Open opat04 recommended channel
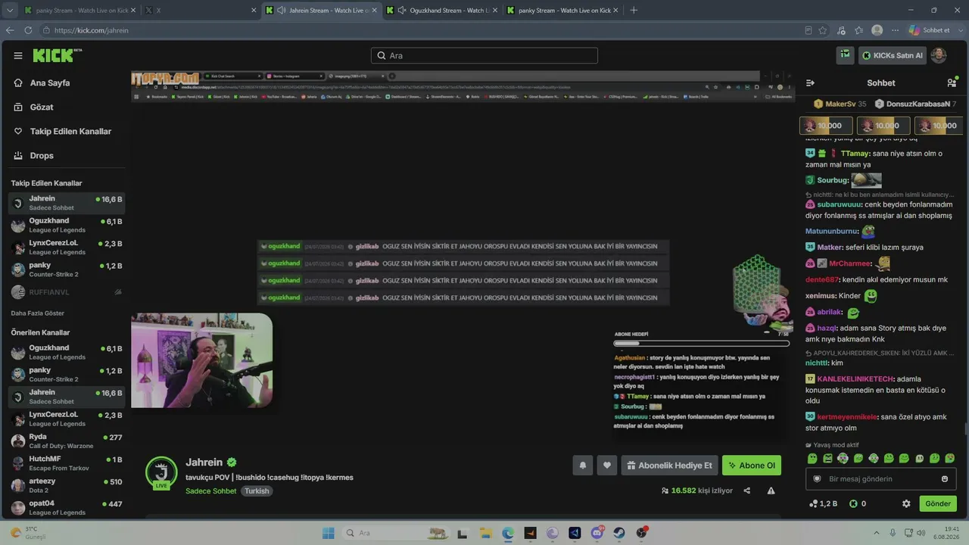969x545 pixels. pyautogui.click(x=66, y=508)
